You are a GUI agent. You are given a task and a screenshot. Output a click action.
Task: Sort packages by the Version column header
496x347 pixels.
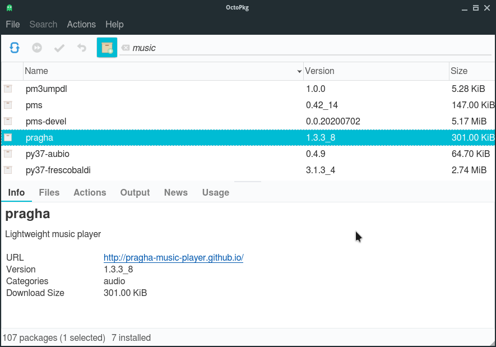376,71
